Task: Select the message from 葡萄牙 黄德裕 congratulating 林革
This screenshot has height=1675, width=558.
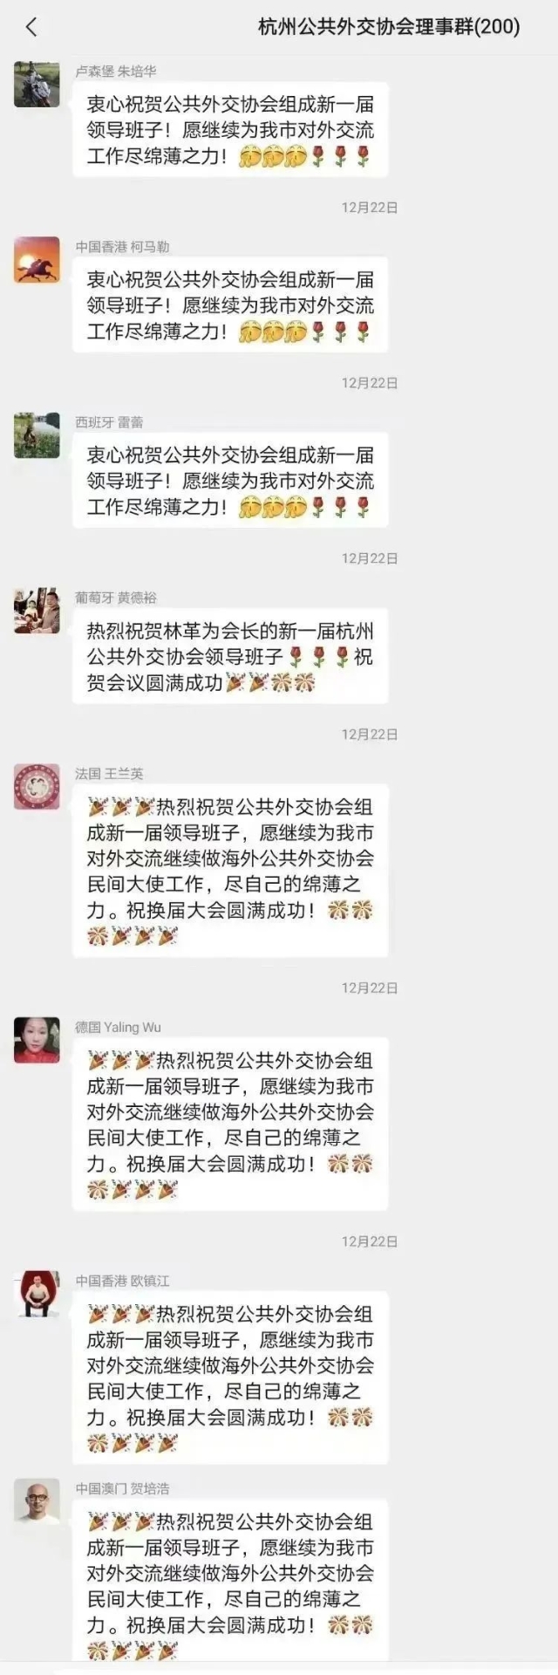Action: pos(230,657)
